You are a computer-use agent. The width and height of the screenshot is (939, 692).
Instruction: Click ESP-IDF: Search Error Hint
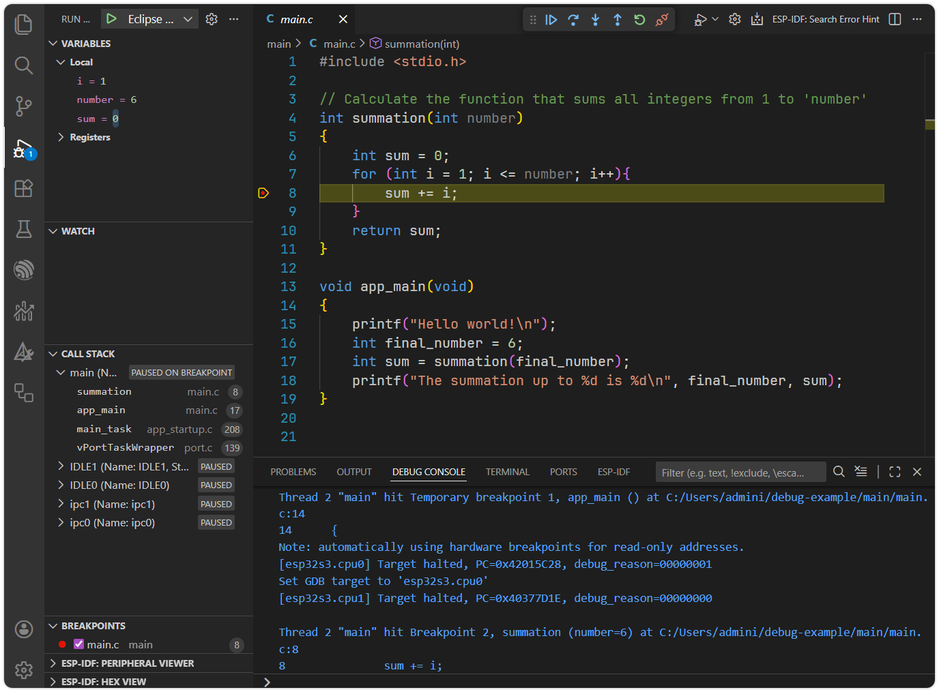[x=826, y=19]
